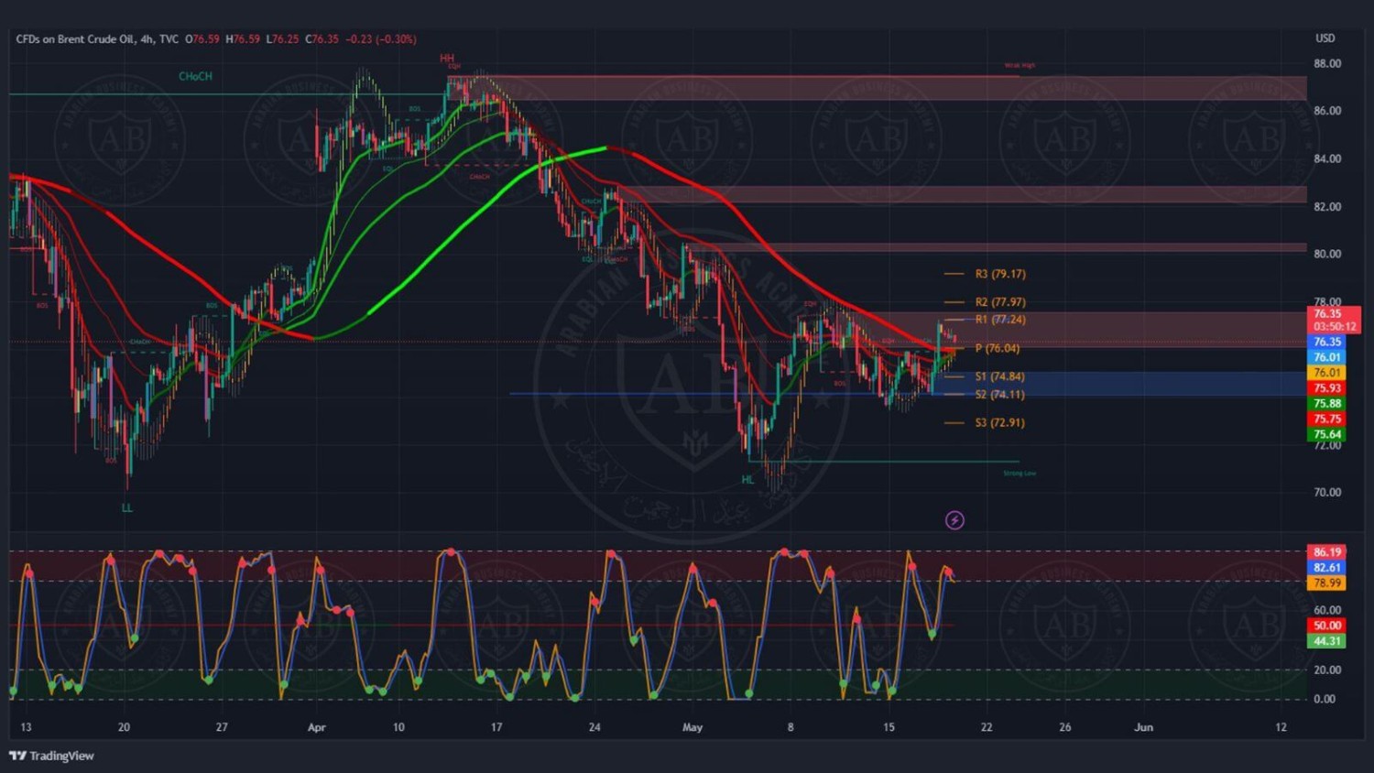Click the 'Apr' date on the time axis
Image resolution: width=1374 pixels, height=773 pixels.
coord(317,727)
